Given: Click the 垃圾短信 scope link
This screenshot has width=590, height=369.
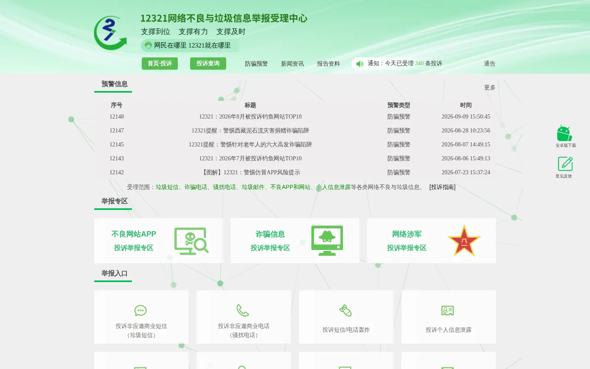Looking at the screenshot, I should point(167,187).
